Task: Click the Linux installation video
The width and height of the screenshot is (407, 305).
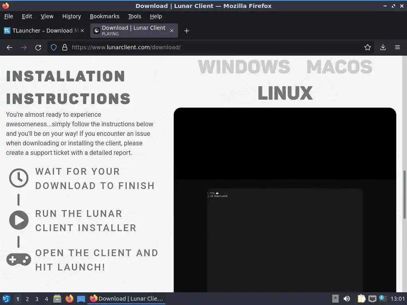Action: 285,200
